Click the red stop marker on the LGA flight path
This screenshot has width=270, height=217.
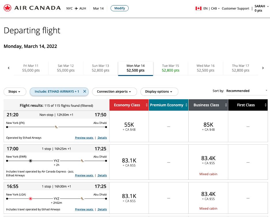point(31,198)
